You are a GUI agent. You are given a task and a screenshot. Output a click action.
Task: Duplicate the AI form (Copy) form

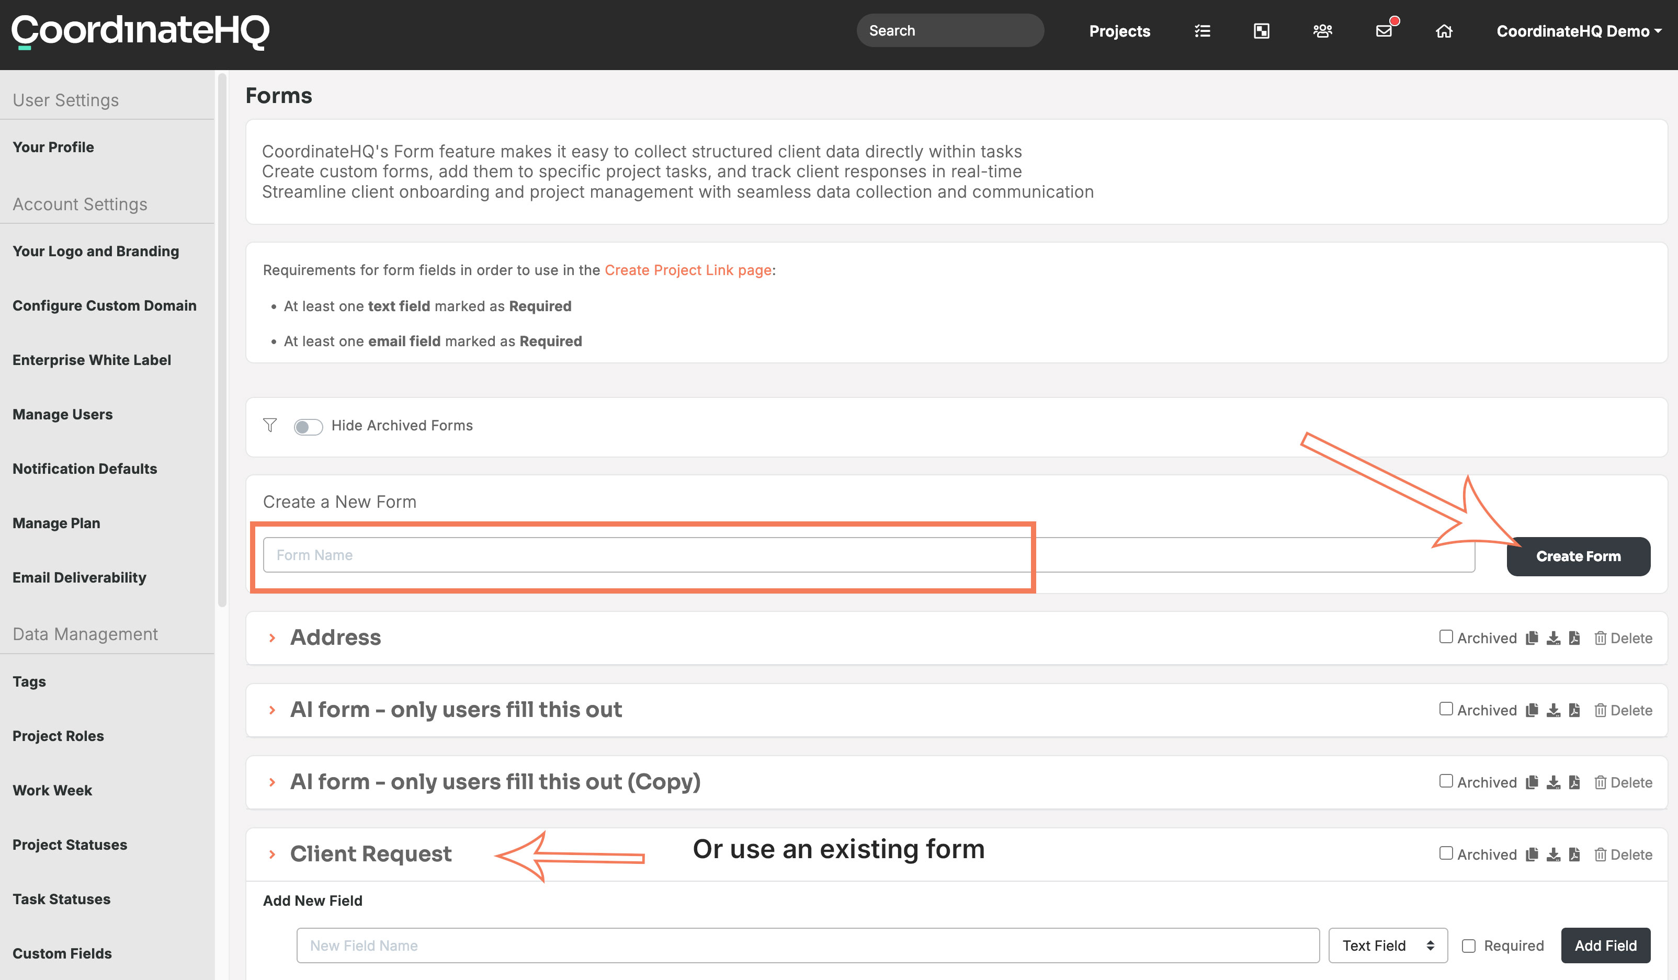click(x=1532, y=782)
